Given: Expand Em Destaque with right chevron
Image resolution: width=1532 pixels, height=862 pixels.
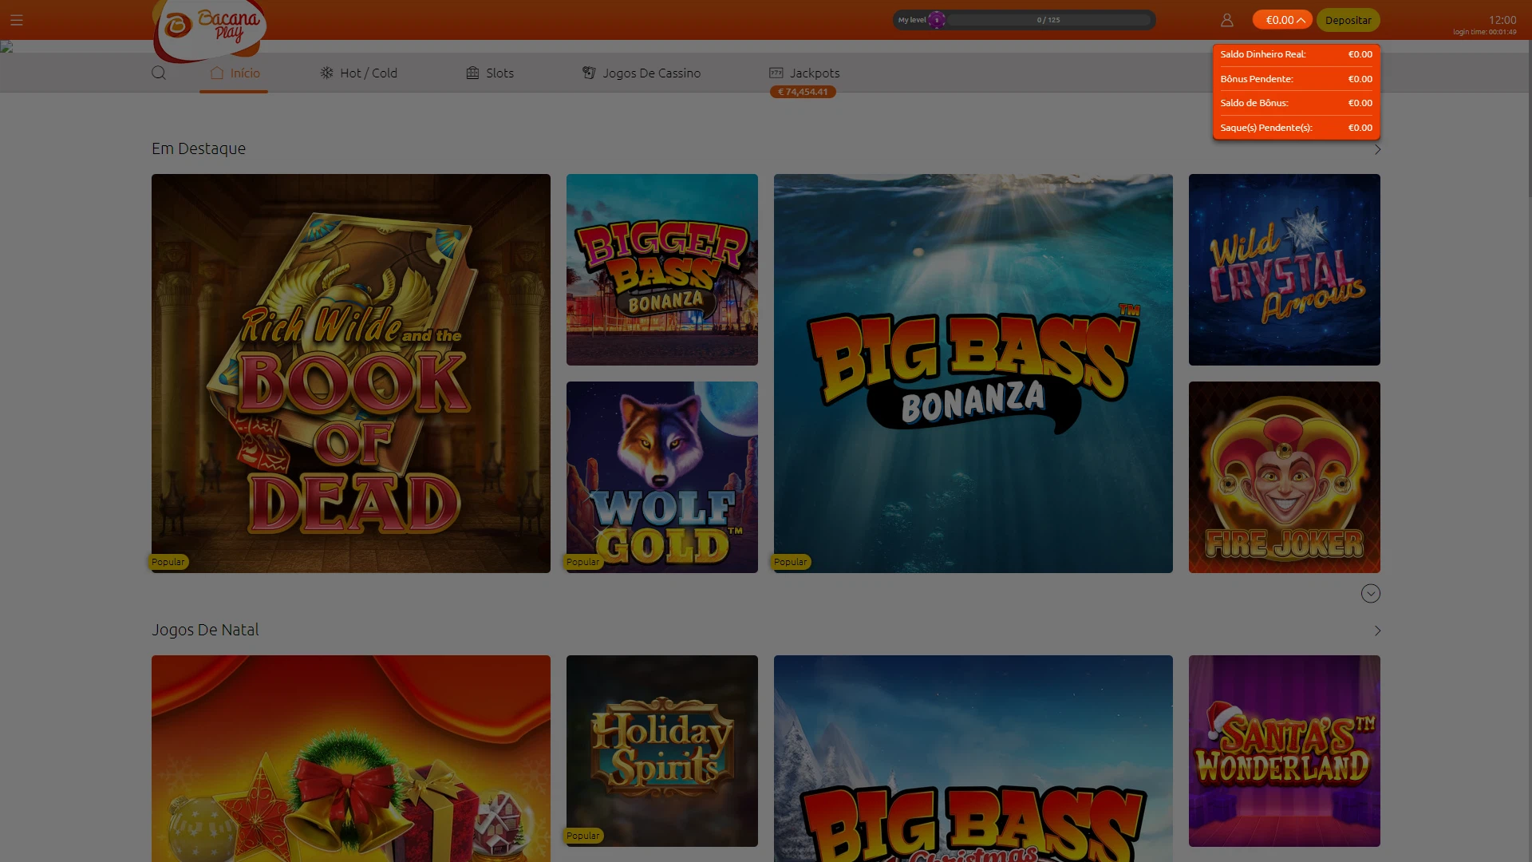Looking at the screenshot, I should pos(1377,149).
